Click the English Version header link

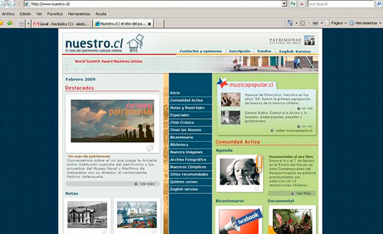point(295,51)
